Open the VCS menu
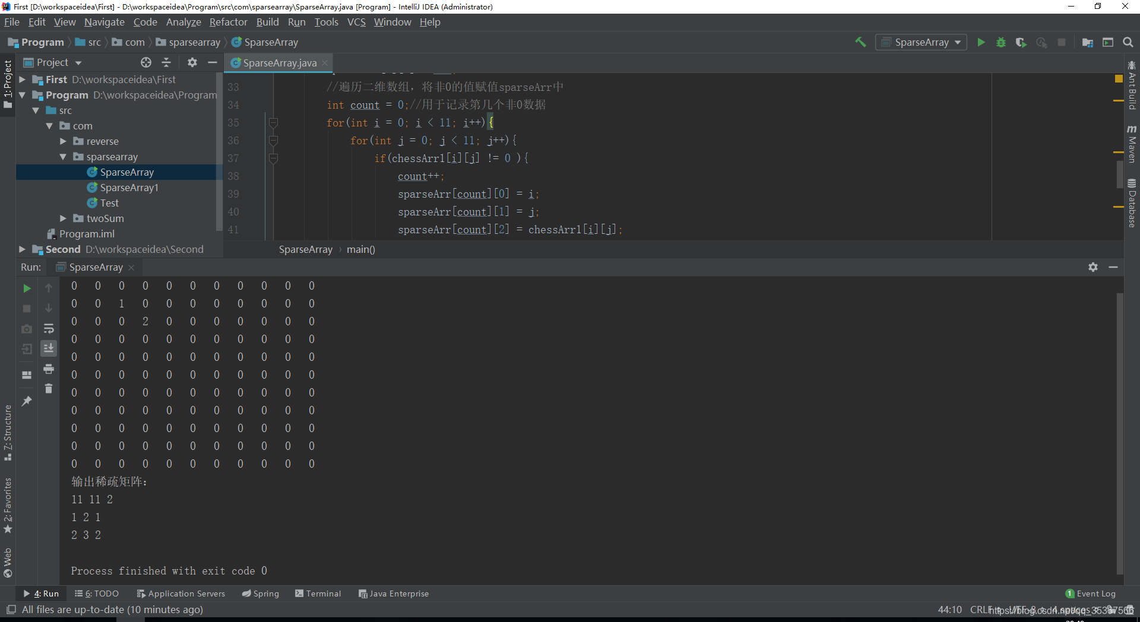This screenshot has height=622, width=1140. point(356,22)
